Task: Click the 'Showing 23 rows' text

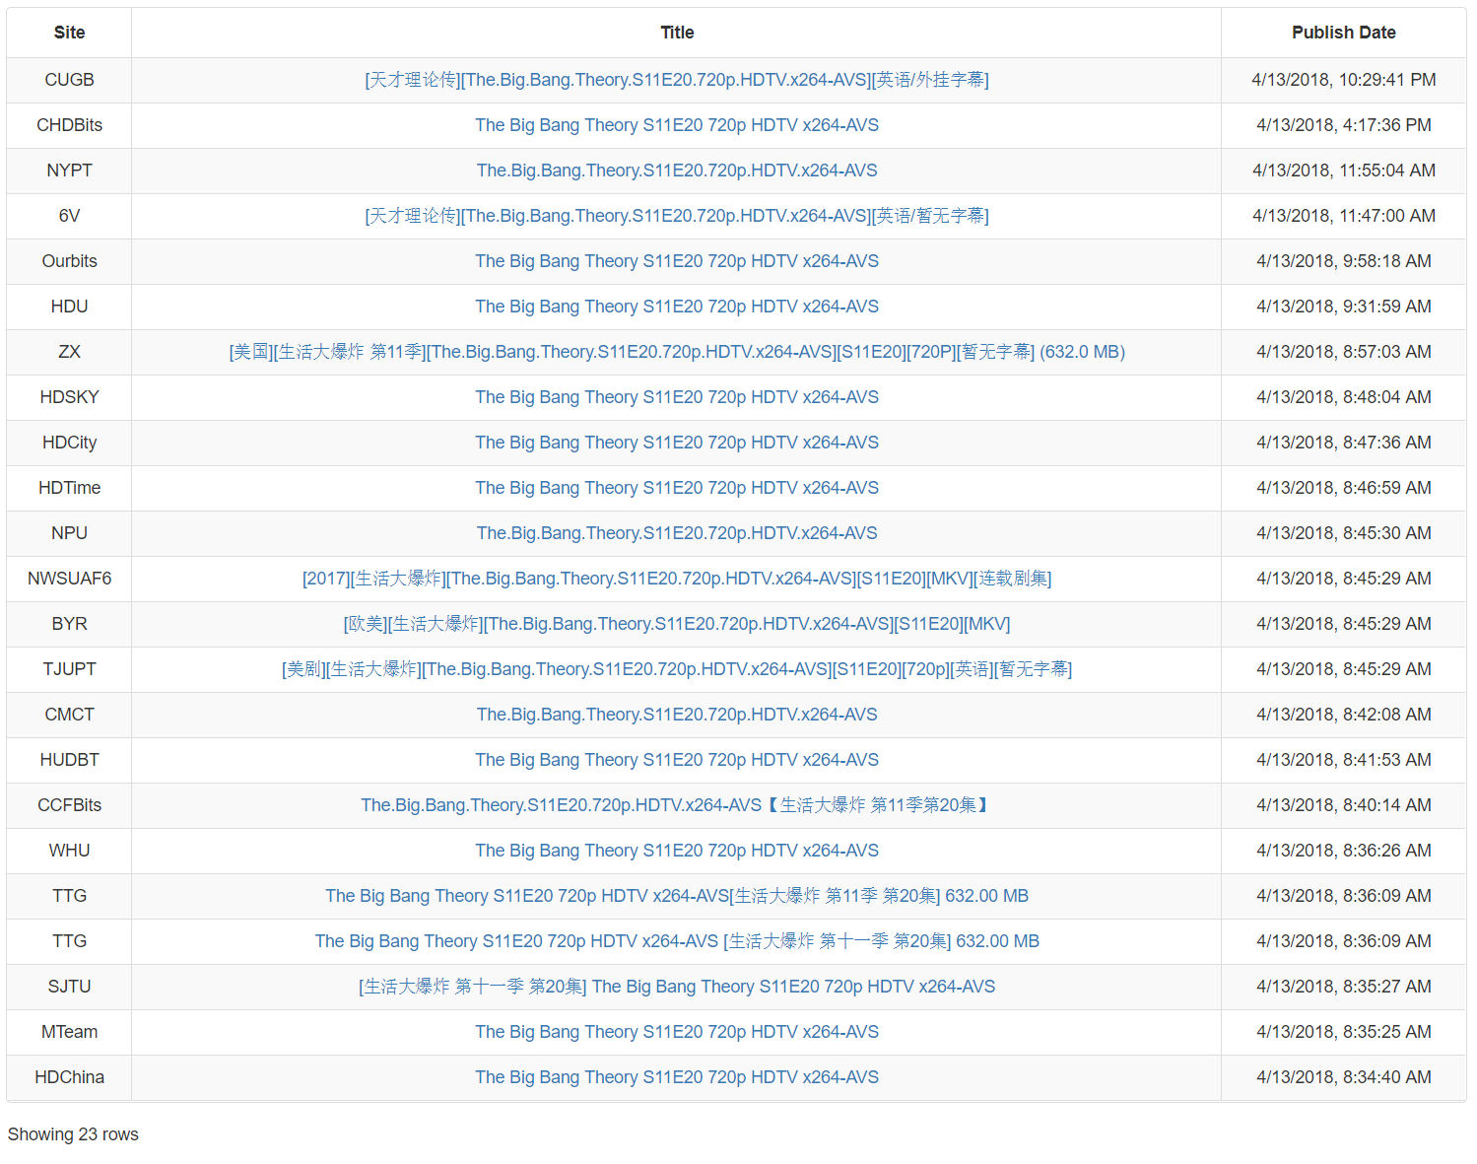Action: (x=73, y=1134)
